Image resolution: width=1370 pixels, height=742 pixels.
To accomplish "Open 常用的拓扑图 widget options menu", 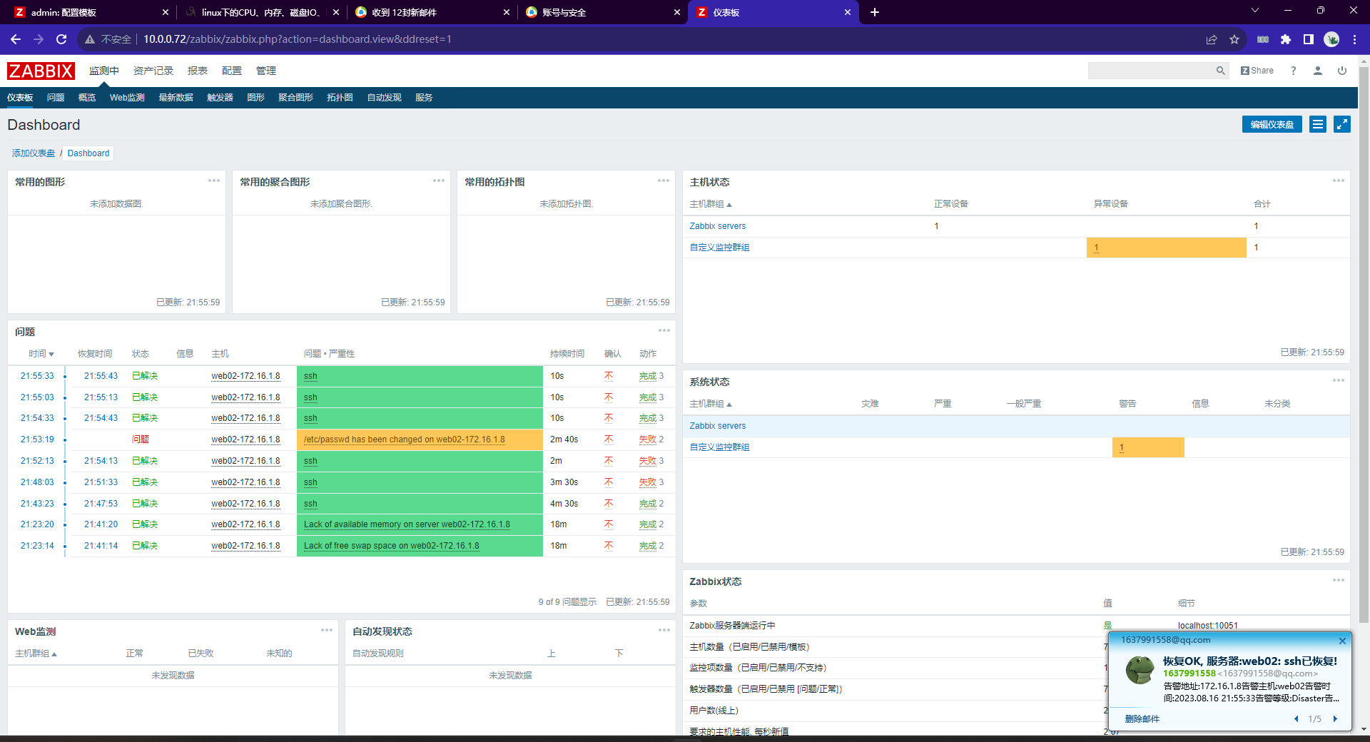I will (664, 181).
